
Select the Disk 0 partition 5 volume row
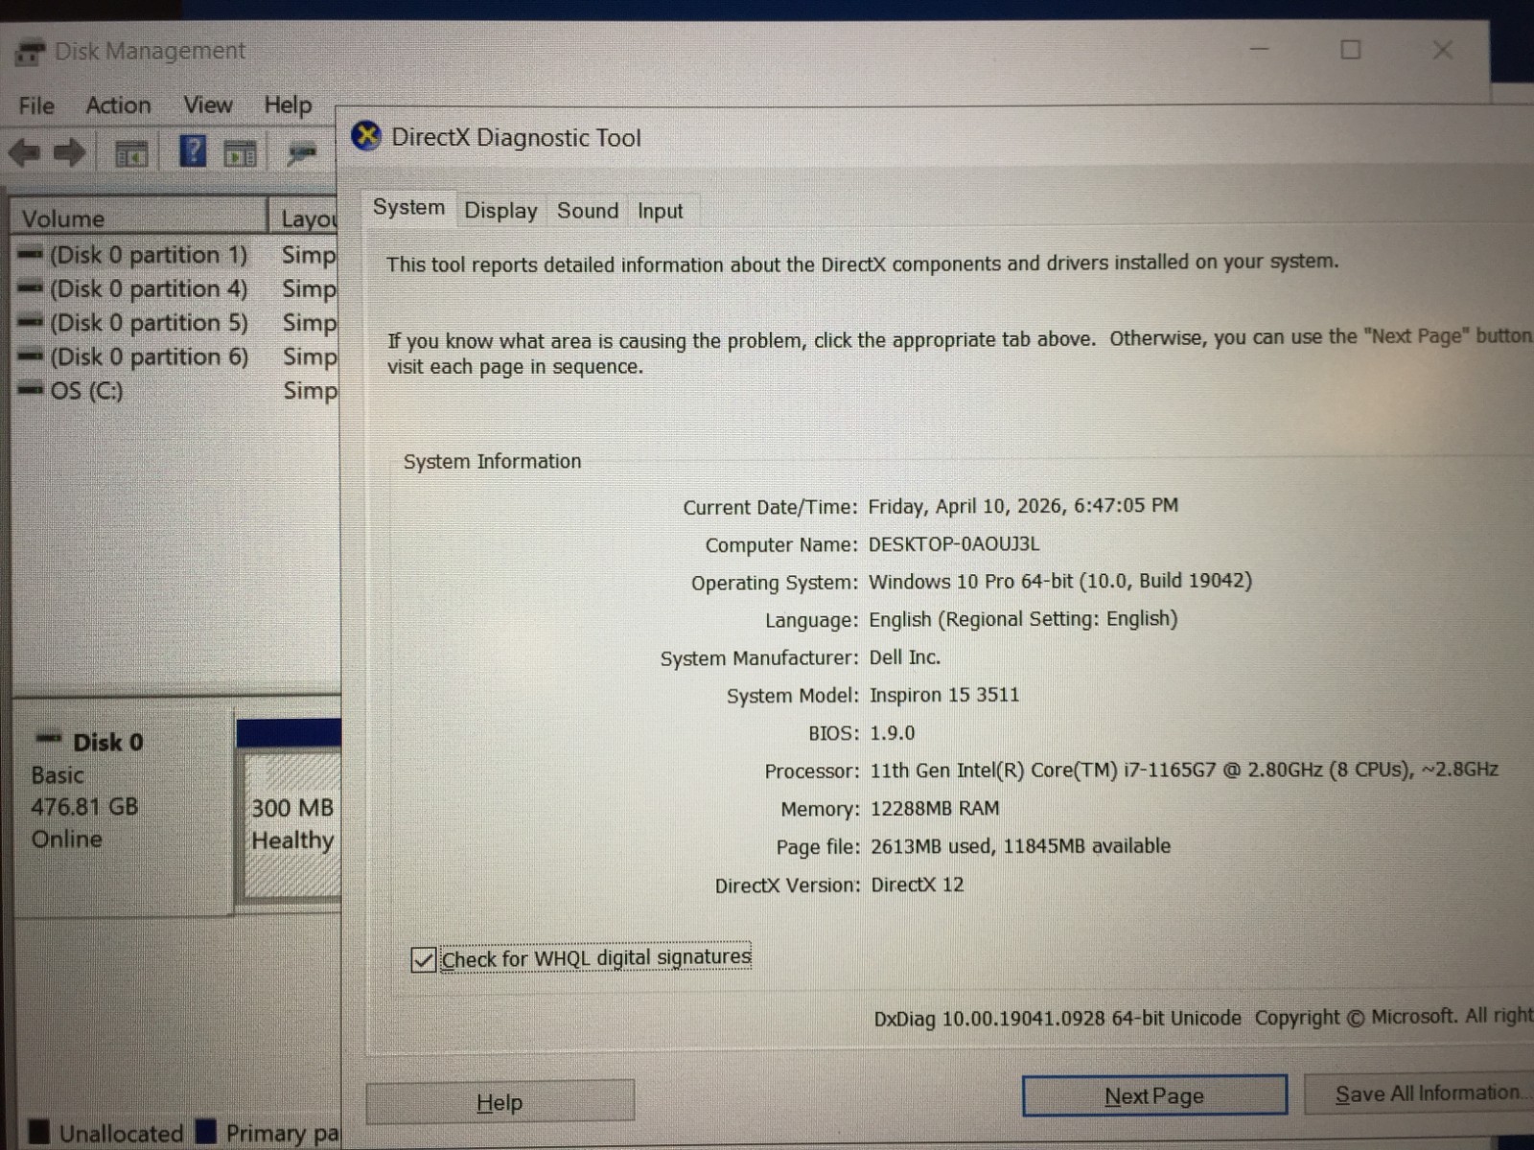pyautogui.click(x=176, y=323)
